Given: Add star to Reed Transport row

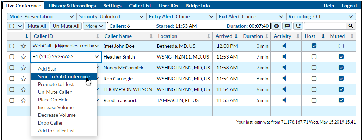Looking at the screenshot, I should (x=23, y=100).
